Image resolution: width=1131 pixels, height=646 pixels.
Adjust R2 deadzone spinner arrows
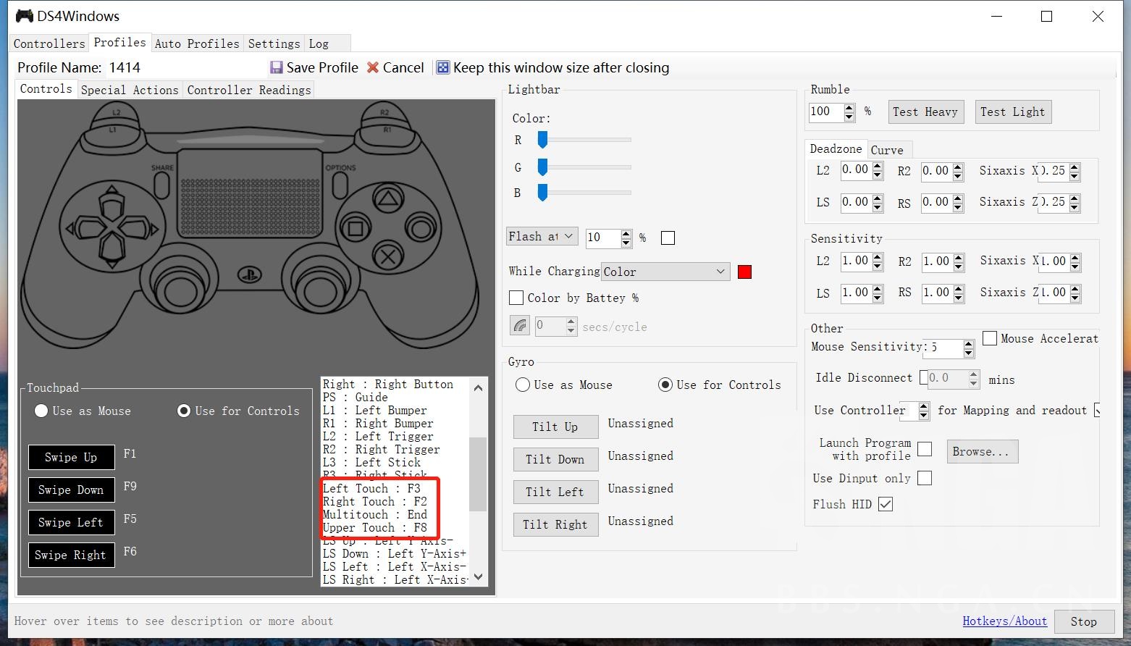(958, 171)
